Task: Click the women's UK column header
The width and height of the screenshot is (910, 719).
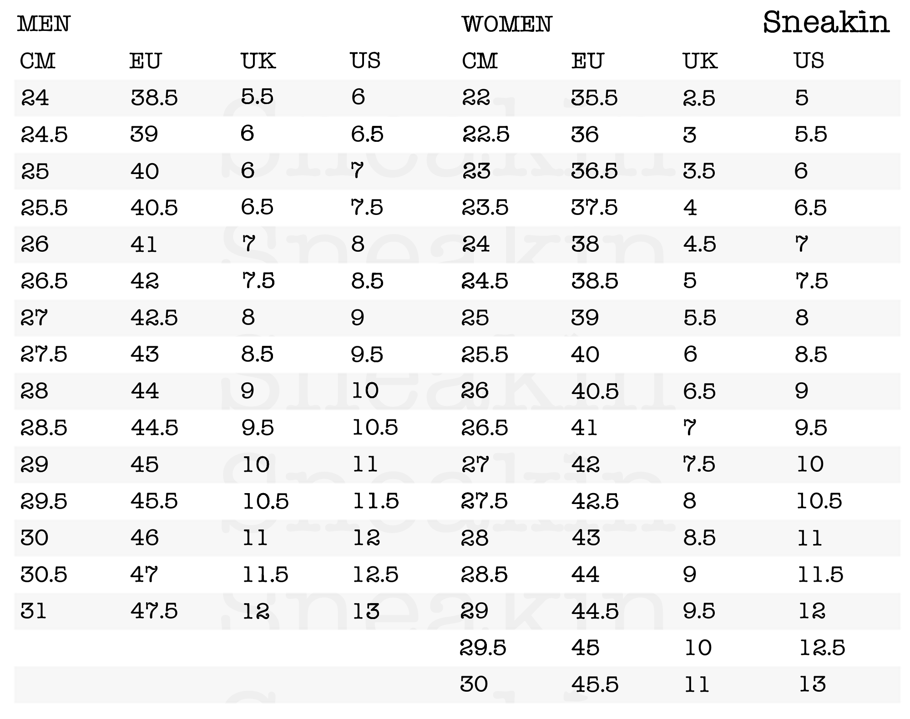Action: click(x=700, y=61)
